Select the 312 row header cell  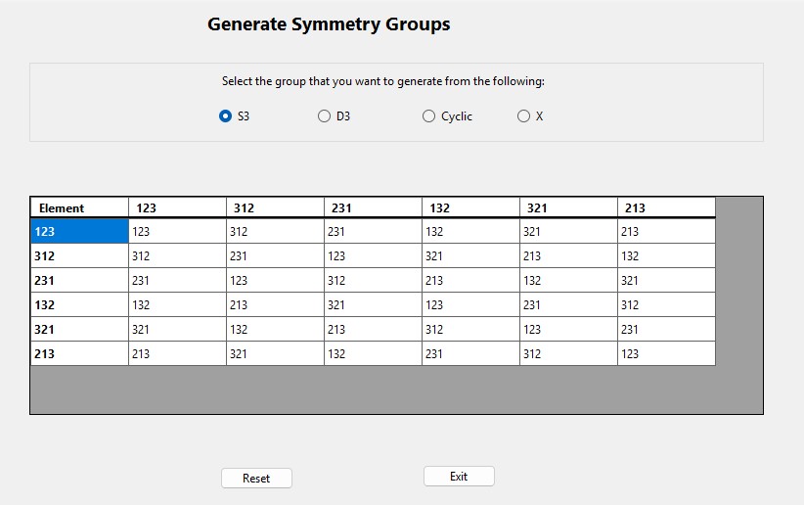click(79, 255)
